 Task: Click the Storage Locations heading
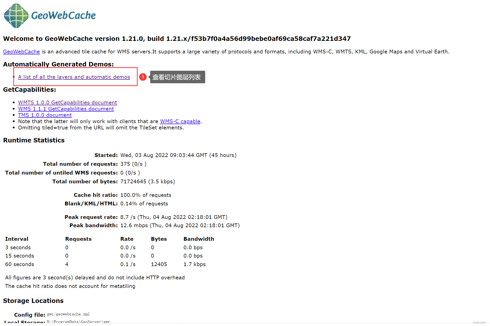tap(33, 301)
